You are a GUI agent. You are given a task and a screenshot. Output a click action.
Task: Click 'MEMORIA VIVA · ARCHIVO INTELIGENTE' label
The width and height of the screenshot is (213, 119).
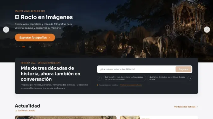(41, 63)
